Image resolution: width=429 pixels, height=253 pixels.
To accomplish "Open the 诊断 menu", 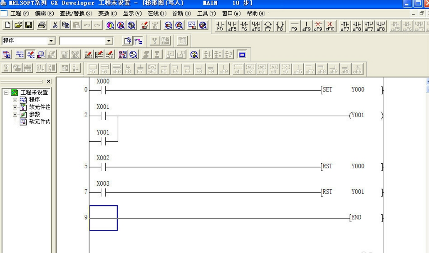I will point(181,13).
